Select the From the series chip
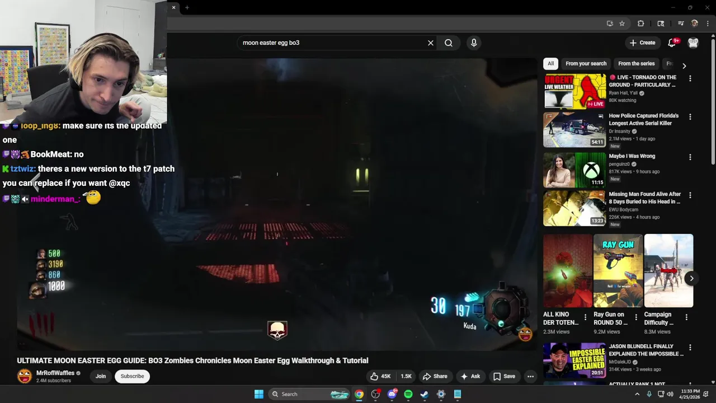716x403 pixels. (636, 64)
